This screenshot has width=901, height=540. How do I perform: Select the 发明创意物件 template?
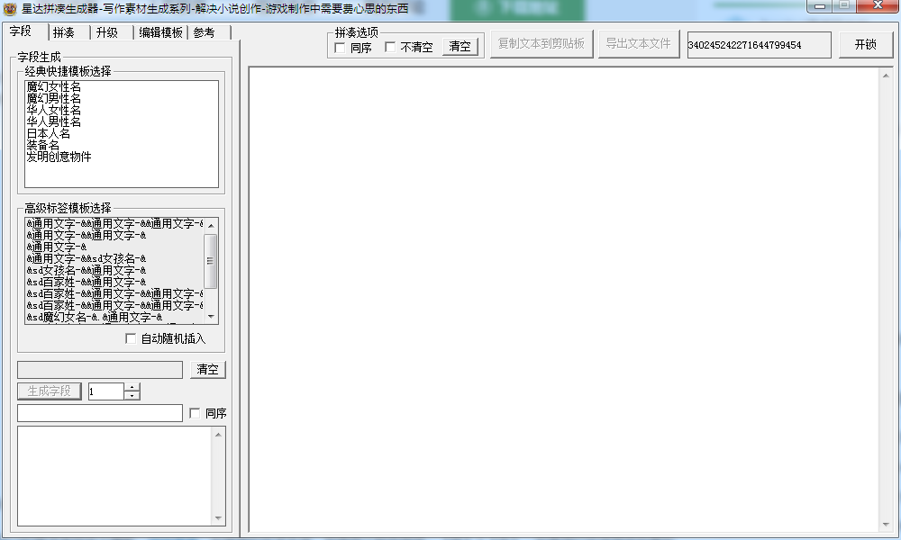pos(59,157)
